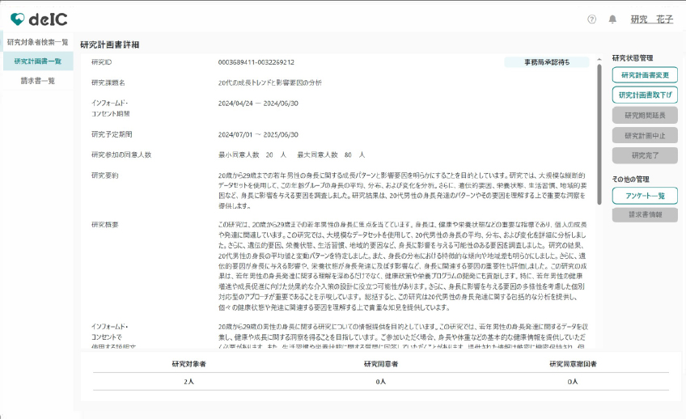This screenshot has width=686, height=419.
Task: Click the 研究計画中止 button
Action: [645, 136]
